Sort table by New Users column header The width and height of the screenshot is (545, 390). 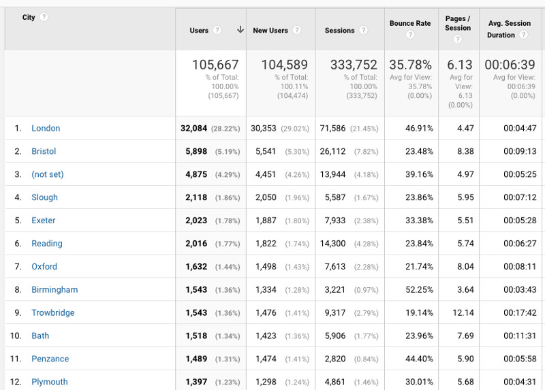270,31
